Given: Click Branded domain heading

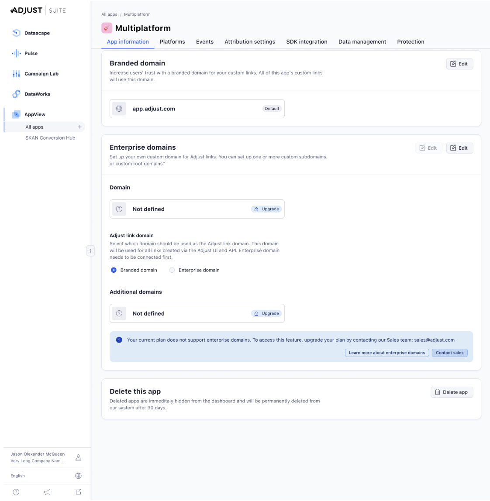Looking at the screenshot, I should coord(138,63).
